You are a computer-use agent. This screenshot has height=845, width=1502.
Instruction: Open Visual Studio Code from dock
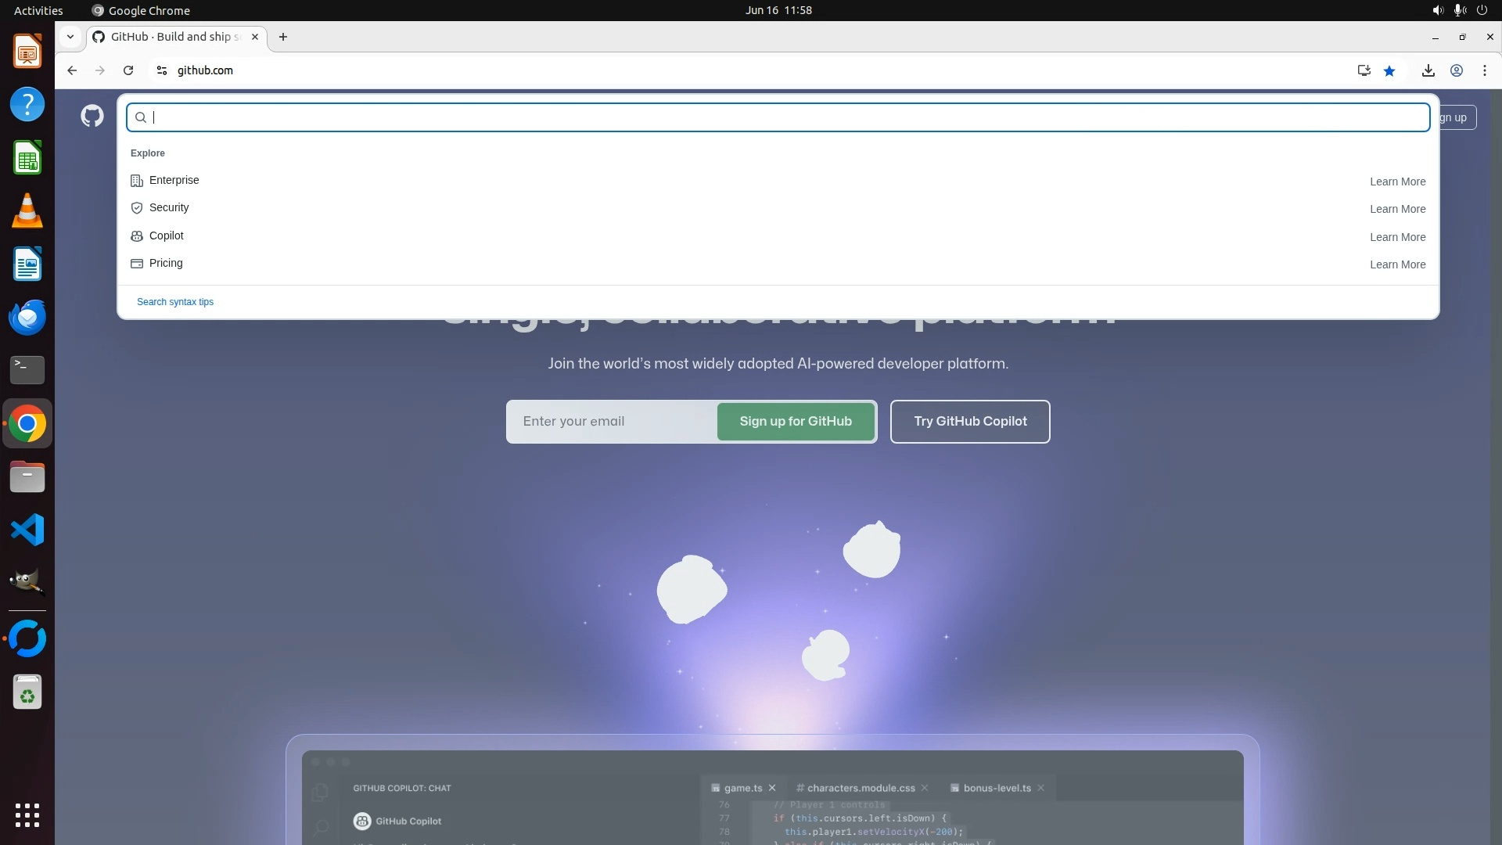[27, 530]
